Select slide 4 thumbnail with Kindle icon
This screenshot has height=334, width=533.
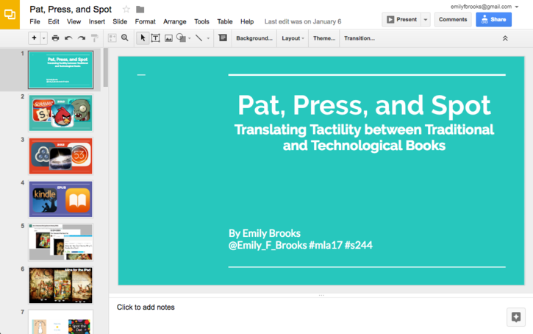[x=60, y=199]
